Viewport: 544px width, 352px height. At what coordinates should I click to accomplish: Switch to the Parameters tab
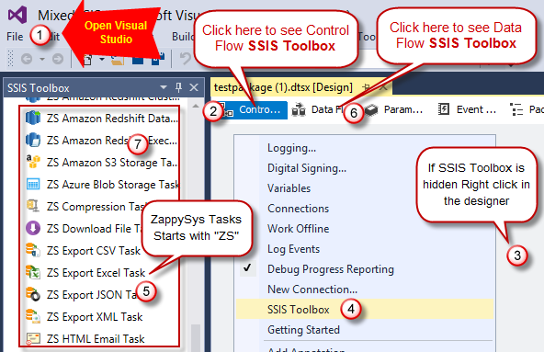(394, 110)
